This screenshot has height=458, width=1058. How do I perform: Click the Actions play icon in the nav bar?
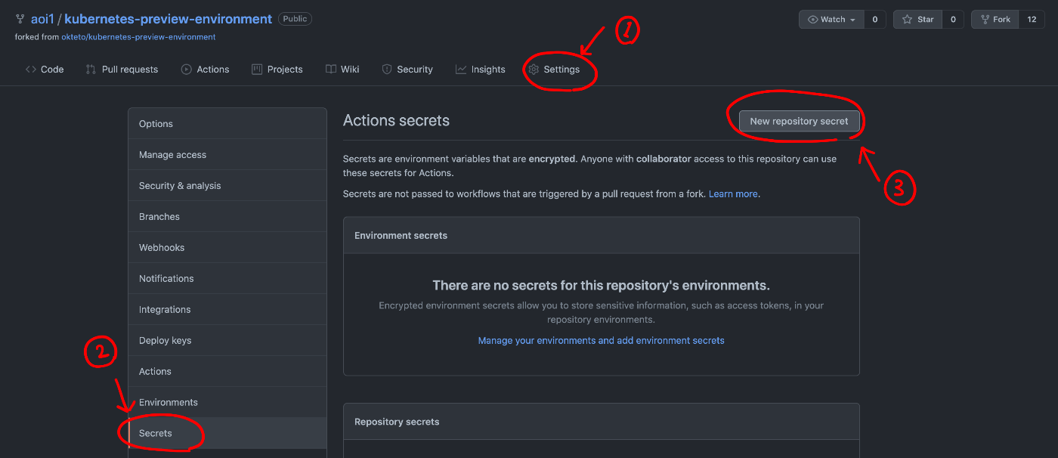186,69
